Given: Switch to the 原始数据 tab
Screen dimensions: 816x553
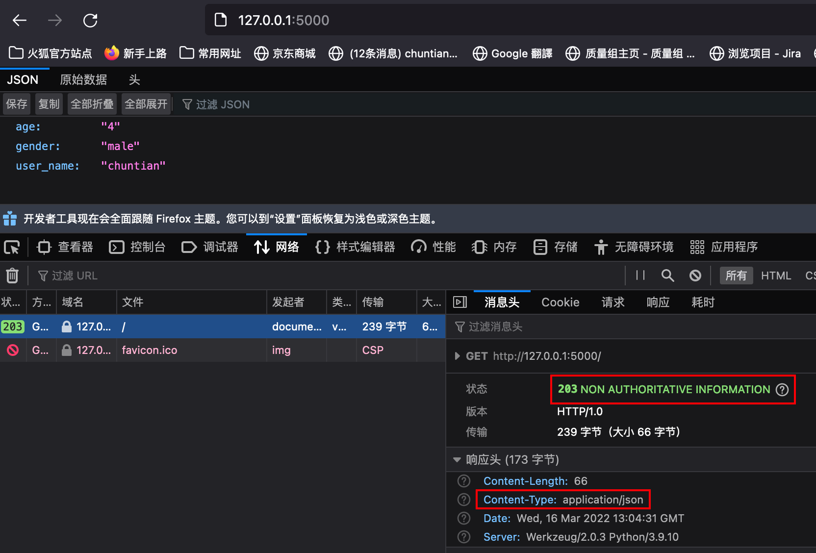Looking at the screenshot, I should pos(83,79).
